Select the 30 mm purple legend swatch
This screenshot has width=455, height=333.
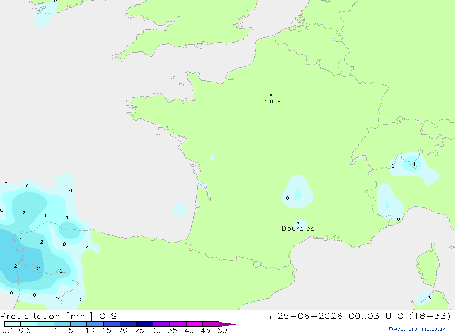click(162, 324)
